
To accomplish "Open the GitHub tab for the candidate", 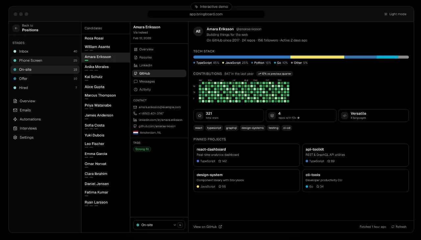I will click(x=159, y=73).
